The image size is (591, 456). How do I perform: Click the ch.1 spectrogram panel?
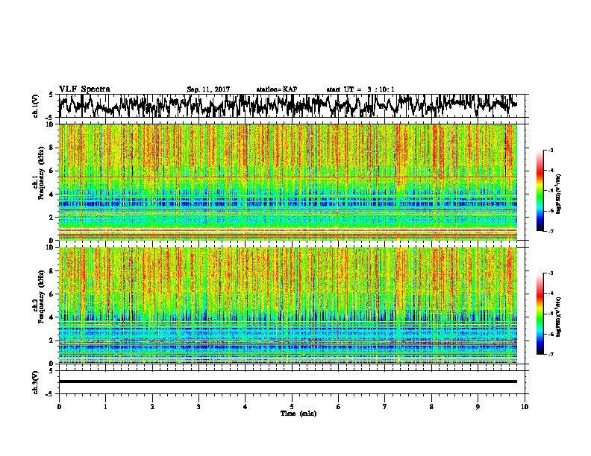pyautogui.click(x=288, y=182)
